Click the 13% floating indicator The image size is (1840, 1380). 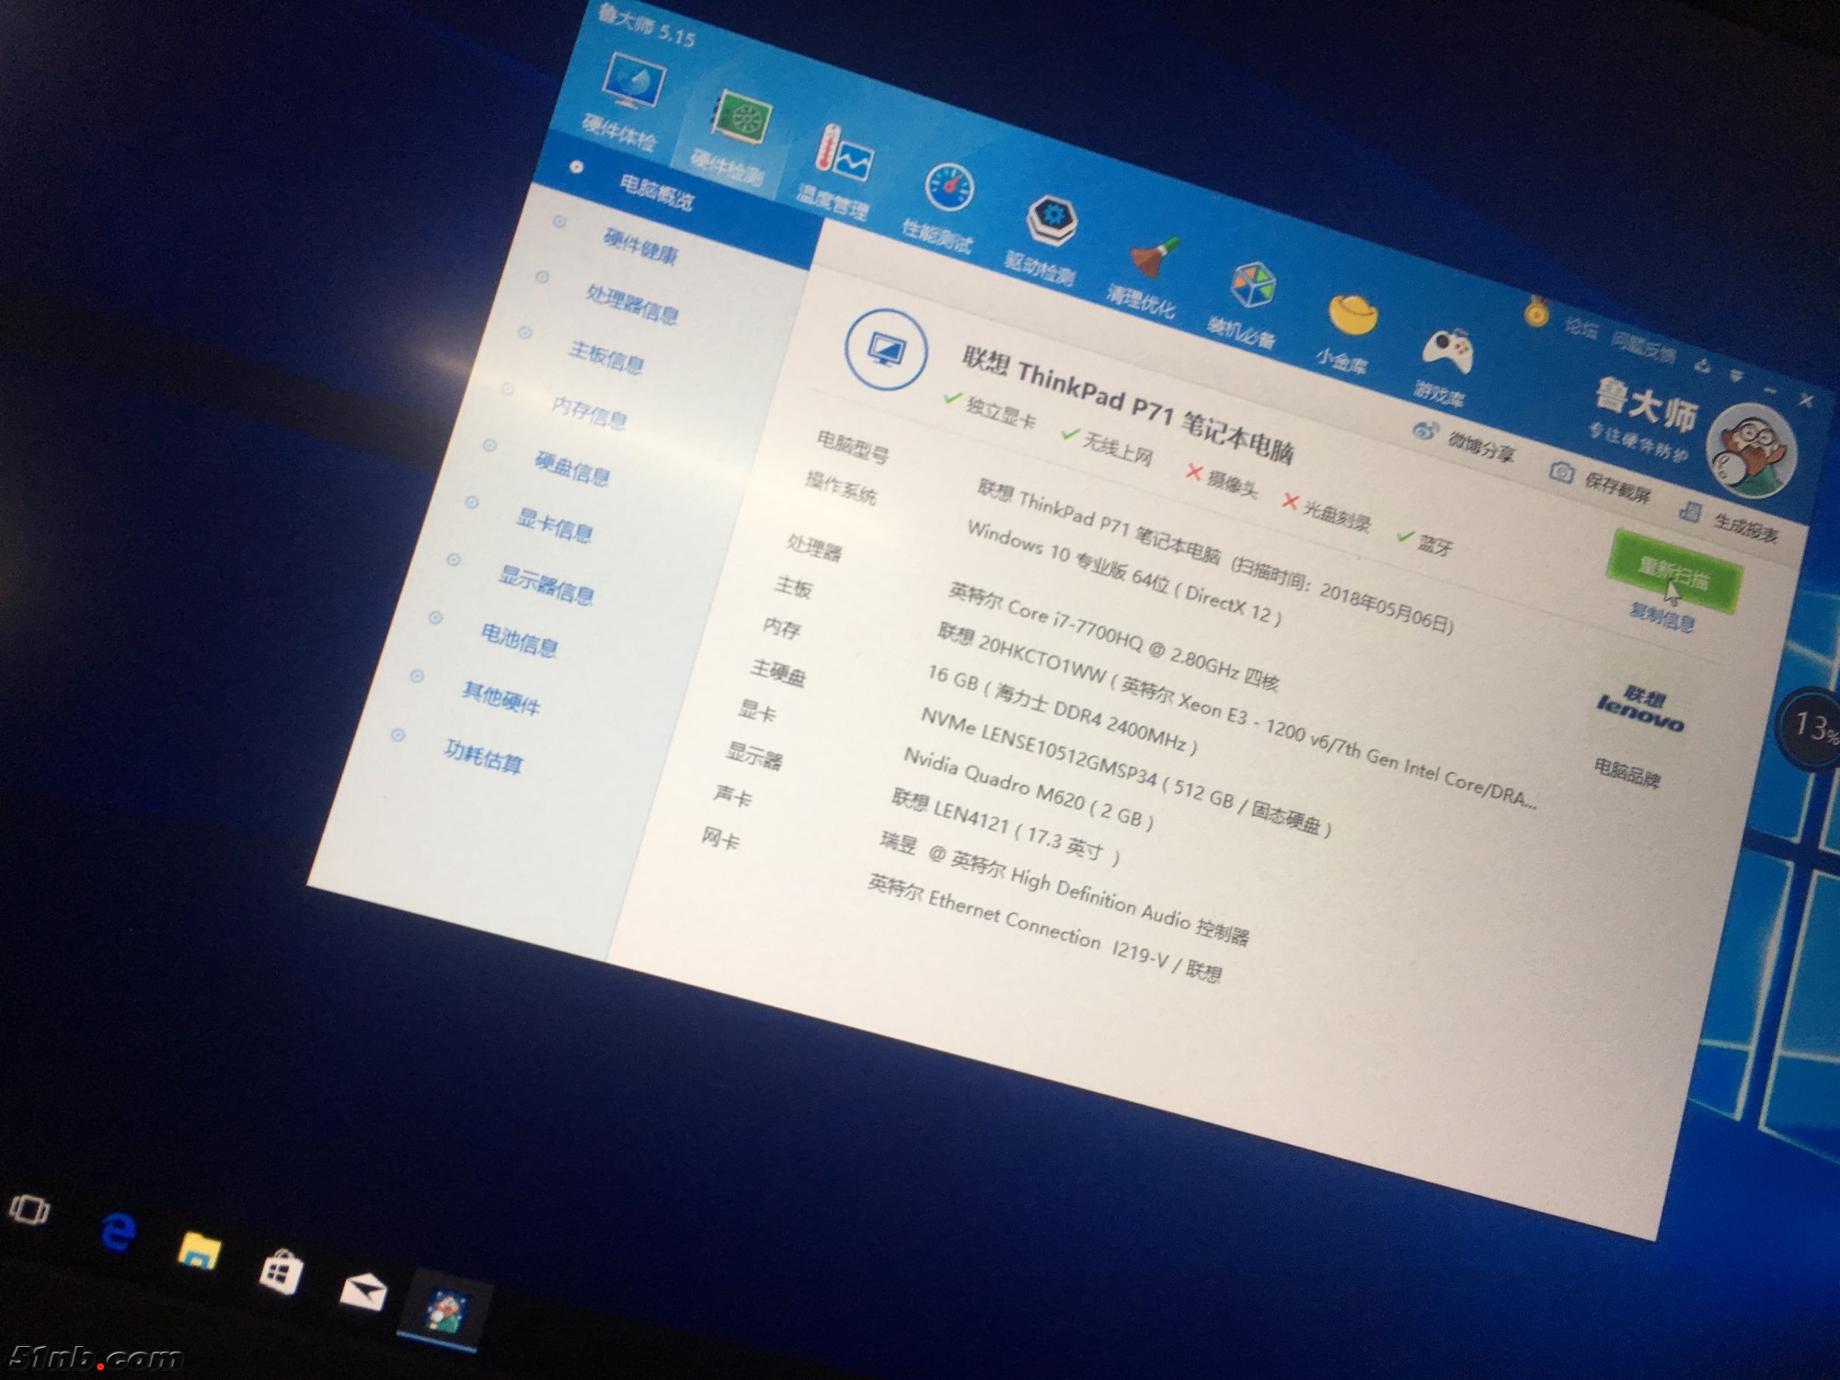pyautogui.click(x=1811, y=727)
